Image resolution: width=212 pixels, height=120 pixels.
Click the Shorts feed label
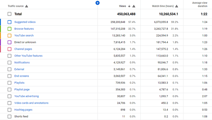click(21, 116)
